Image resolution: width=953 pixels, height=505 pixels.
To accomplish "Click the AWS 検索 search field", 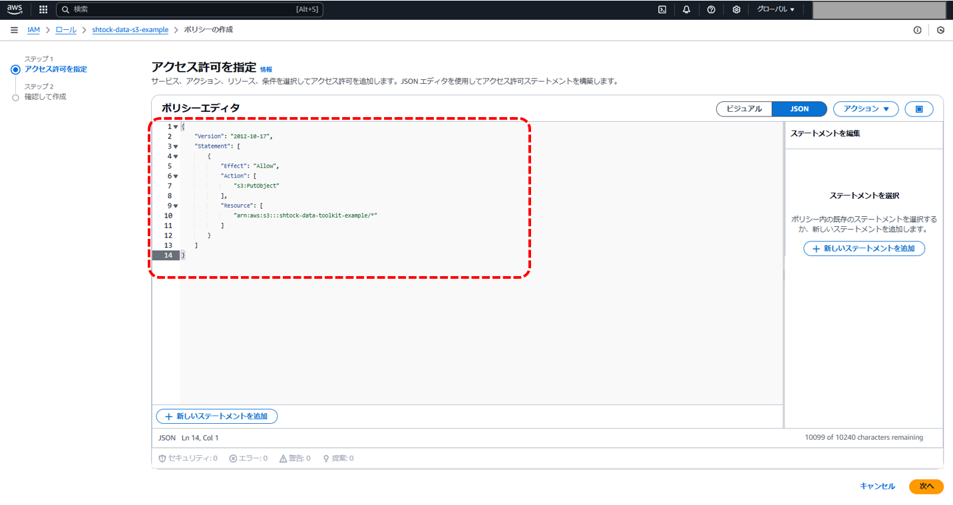I will 190,9.
